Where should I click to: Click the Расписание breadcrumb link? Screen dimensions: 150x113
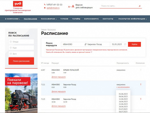52,29
